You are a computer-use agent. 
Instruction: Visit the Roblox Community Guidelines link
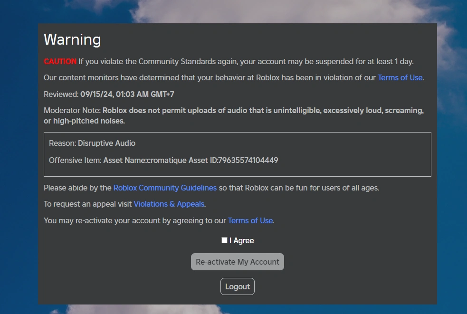[x=165, y=188]
